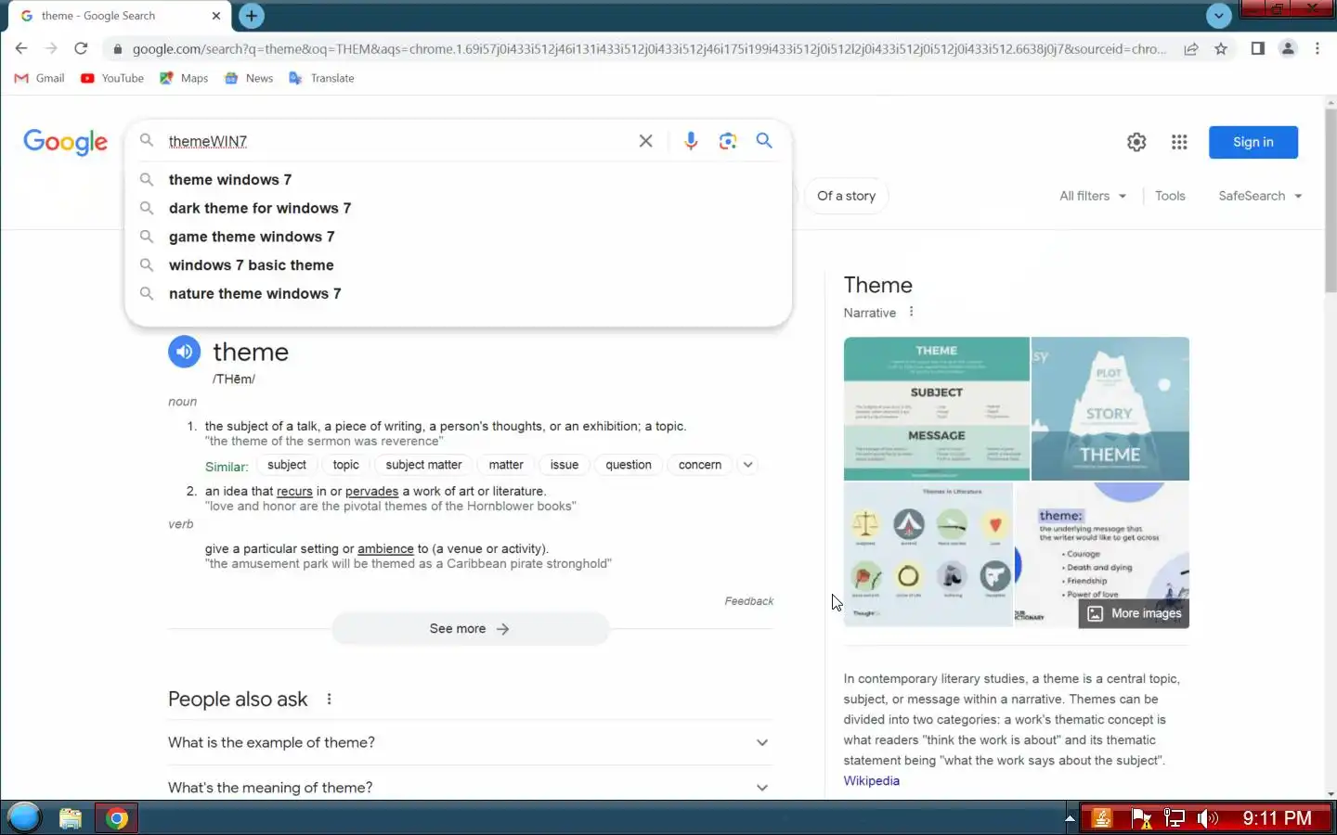Viewport: 1337px width, 835px height.
Task: Click similar word 'topic'
Action: pos(345,465)
